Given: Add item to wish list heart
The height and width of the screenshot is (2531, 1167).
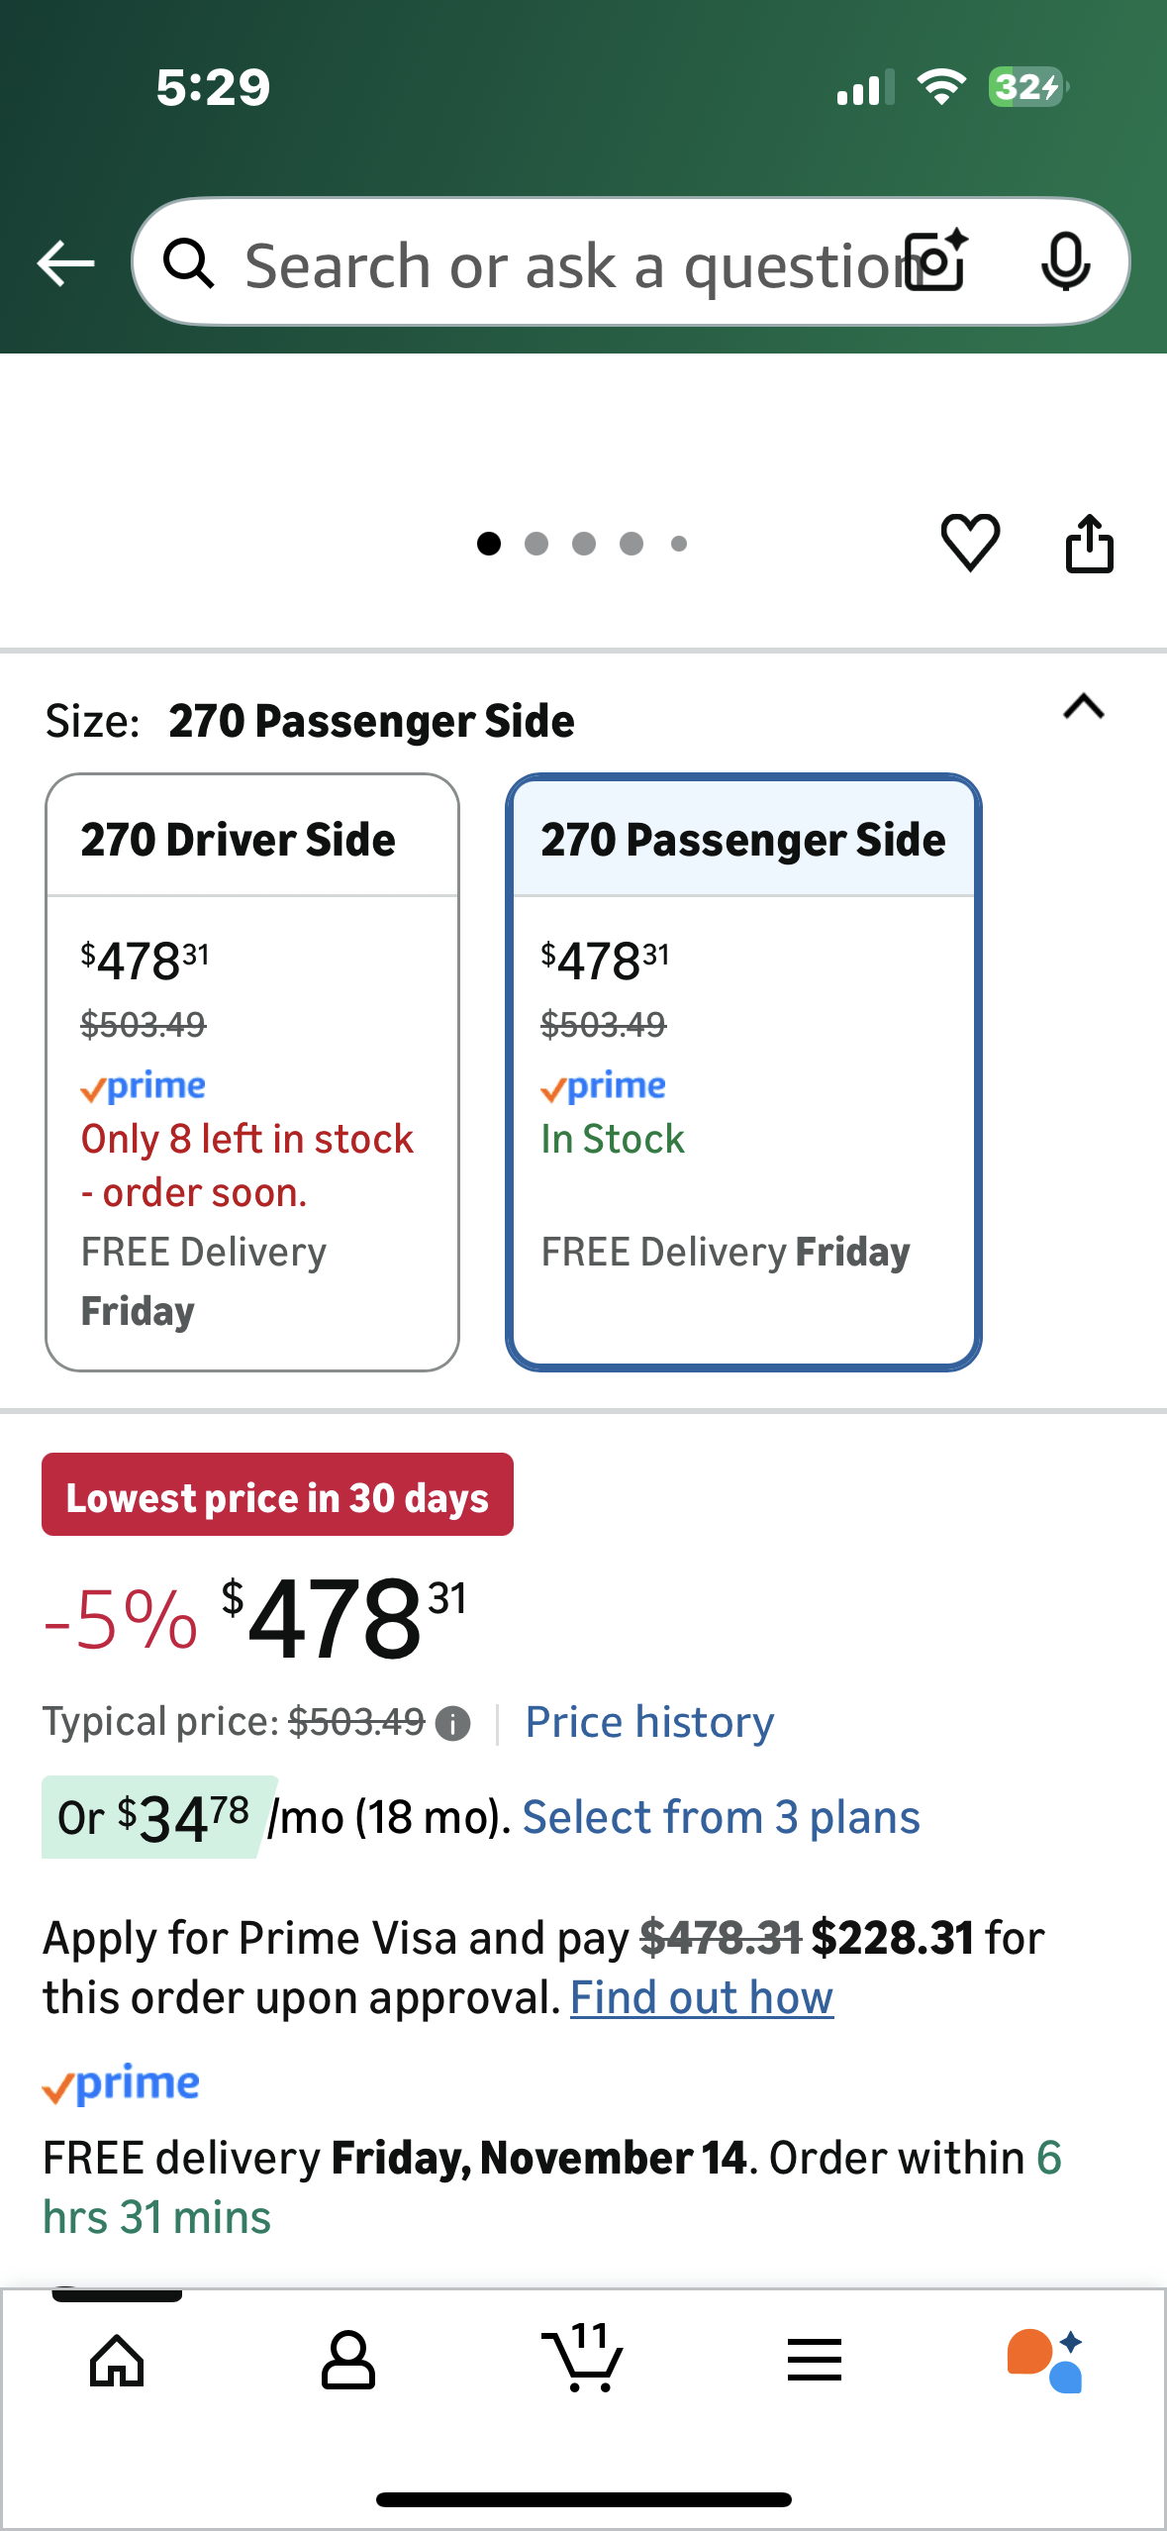Looking at the screenshot, I should 970,542.
